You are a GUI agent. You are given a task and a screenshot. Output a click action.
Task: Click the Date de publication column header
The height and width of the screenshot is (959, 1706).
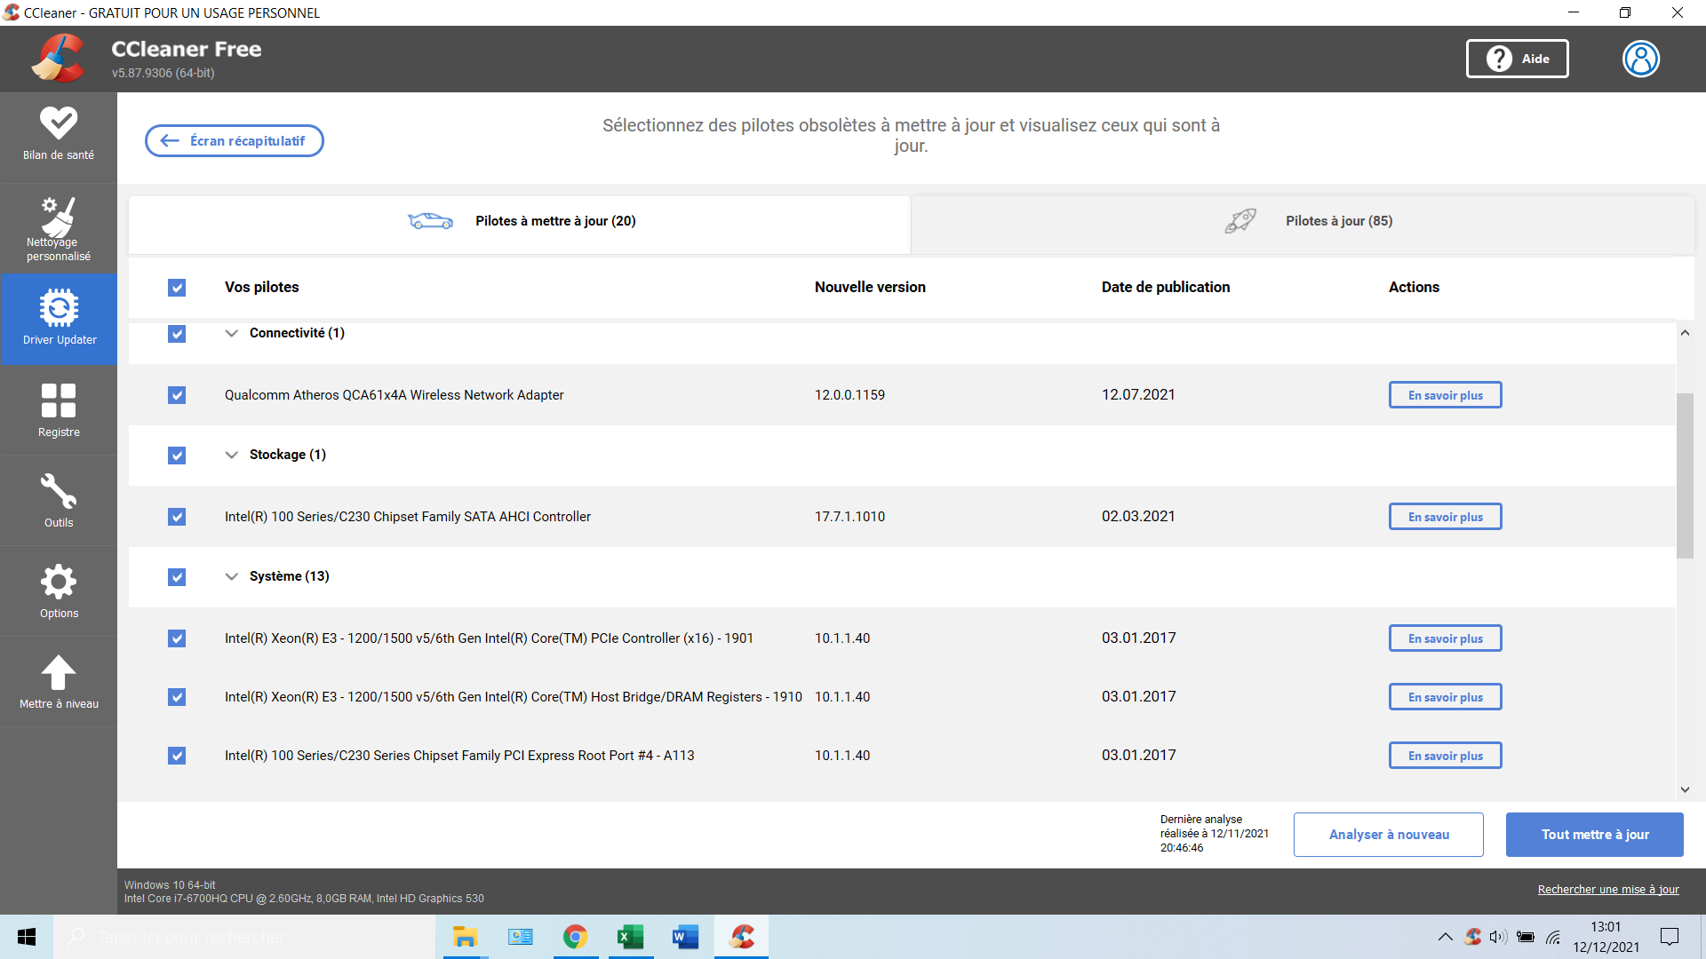pyautogui.click(x=1166, y=288)
